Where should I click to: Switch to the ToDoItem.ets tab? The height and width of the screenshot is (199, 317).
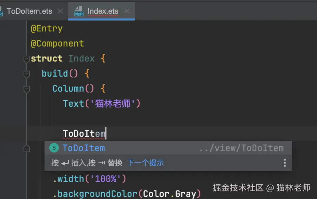(x=29, y=11)
